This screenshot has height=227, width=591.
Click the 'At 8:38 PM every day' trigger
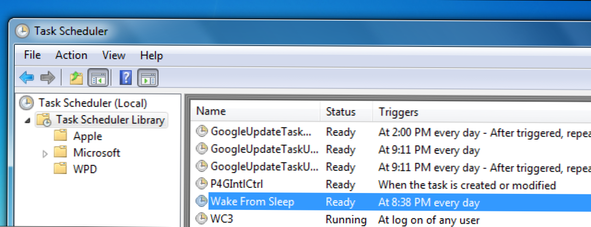[429, 203]
